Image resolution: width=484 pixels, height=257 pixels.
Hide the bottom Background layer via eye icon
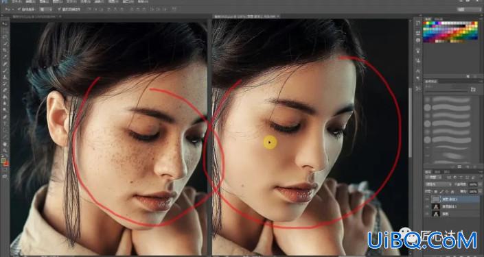tap(427, 214)
